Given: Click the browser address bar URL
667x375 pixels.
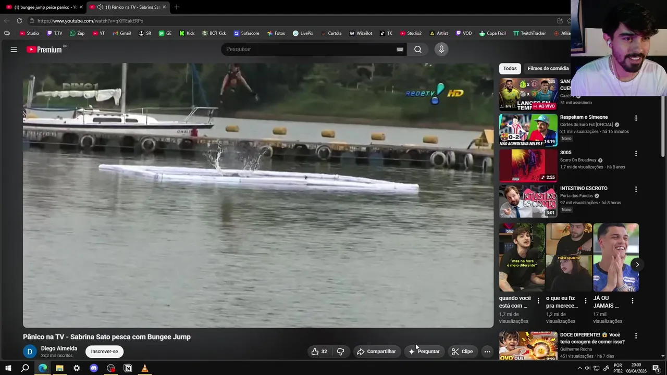Looking at the screenshot, I should click(90, 21).
